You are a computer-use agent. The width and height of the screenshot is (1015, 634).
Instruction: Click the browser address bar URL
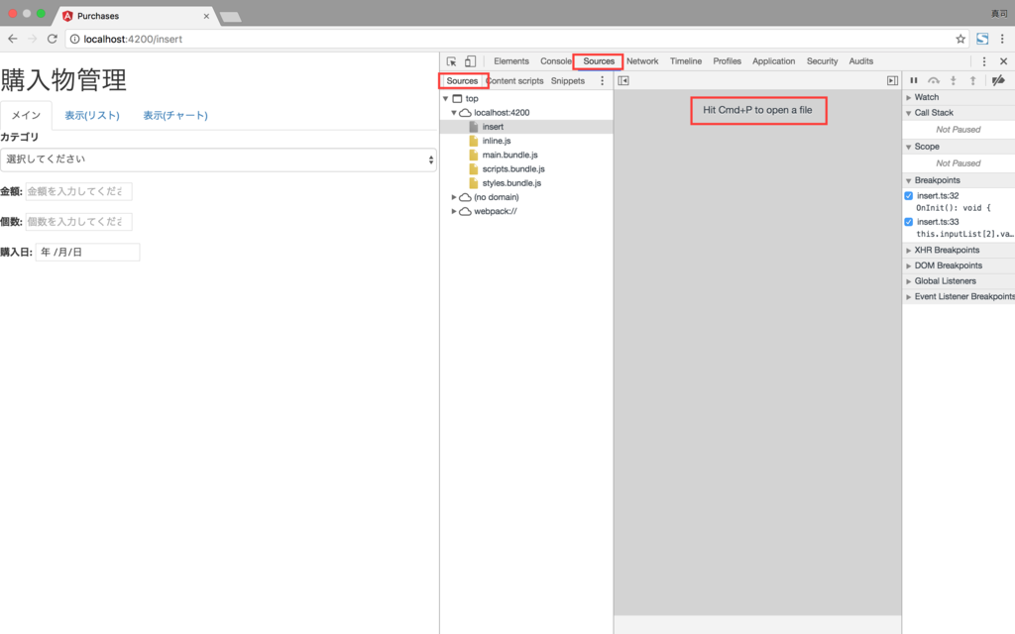coord(133,39)
